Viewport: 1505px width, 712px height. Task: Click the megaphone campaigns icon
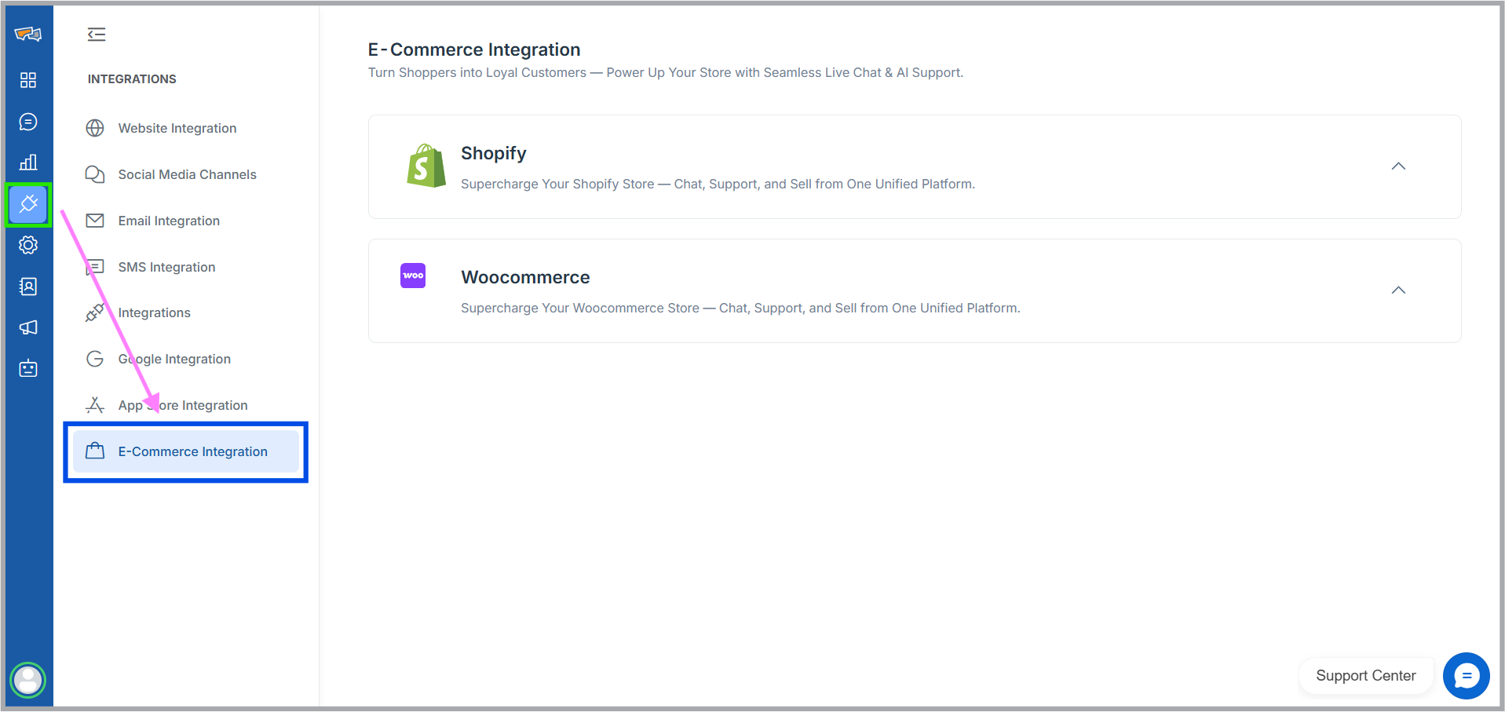[x=28, y=327]
